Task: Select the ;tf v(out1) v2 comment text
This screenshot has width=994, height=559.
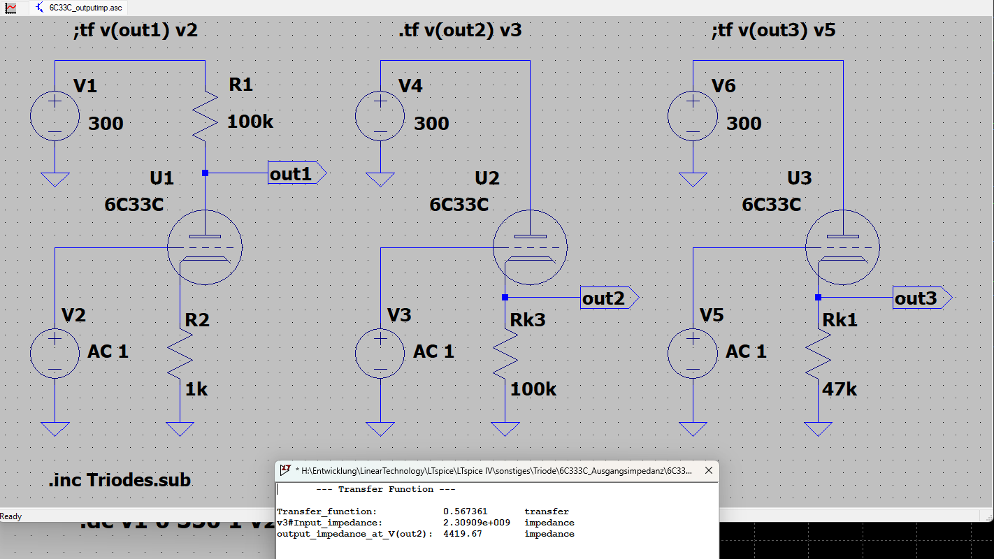Action: [136, 31]
